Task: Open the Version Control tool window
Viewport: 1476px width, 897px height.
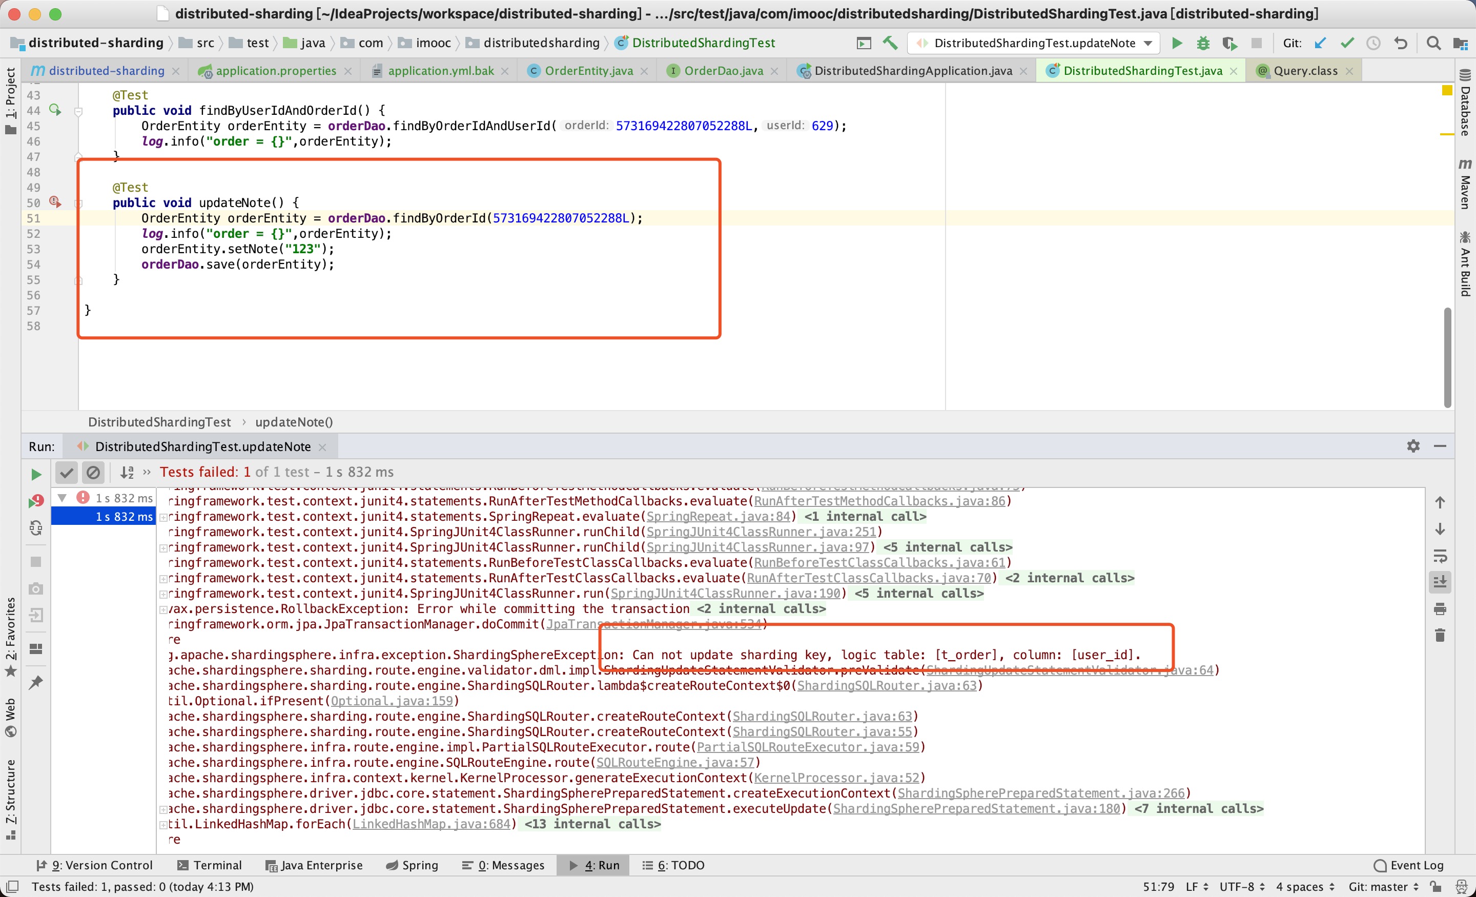Action: (x=95, y=865)
